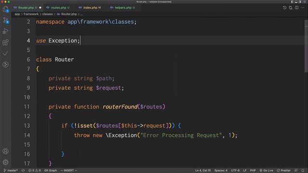The image size is (308, 173).
Task: Open errors and warnings count
Action: point(34,171)
